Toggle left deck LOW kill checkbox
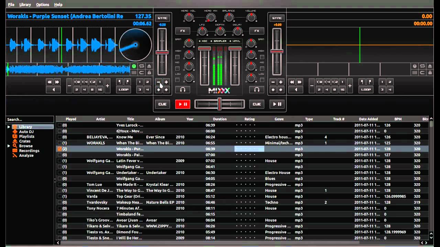This screenshot has height=247, width=440. pyautogui.click(x=177, y=80)
